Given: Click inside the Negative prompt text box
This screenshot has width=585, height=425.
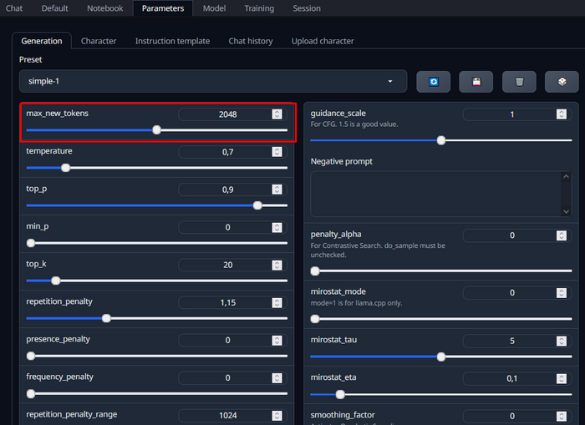Looking at the screenshot, I should (440, 194).
